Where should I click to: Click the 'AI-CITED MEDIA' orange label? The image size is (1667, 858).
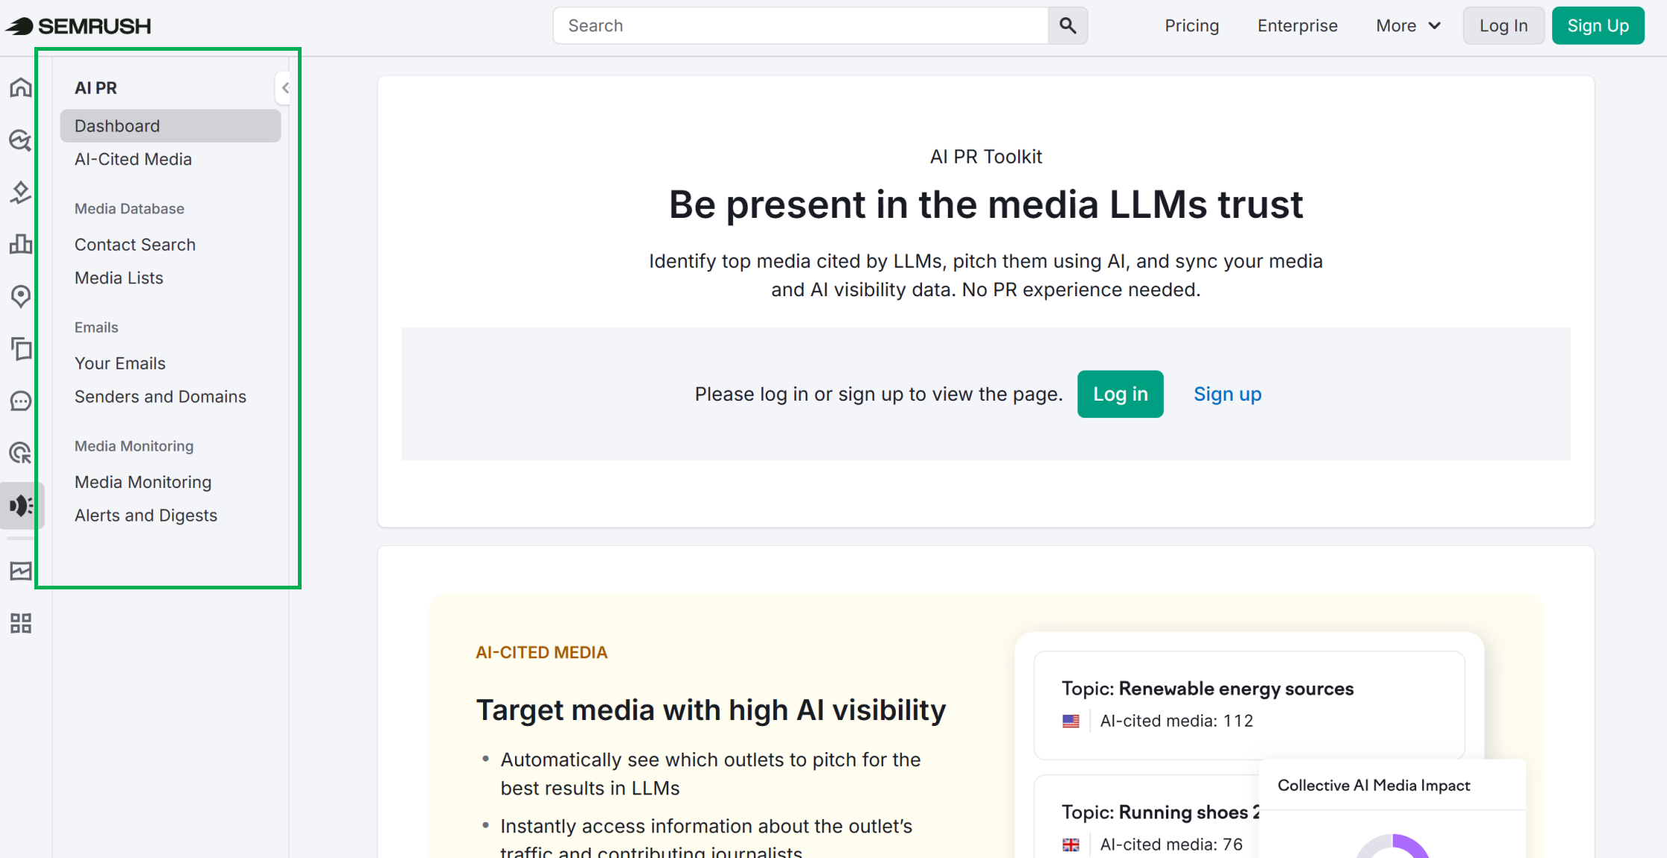tap(541, 653)
